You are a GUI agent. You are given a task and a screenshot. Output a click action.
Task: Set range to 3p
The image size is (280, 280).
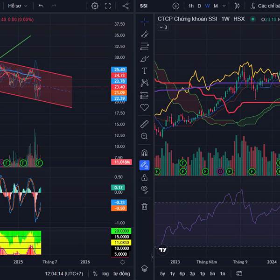(x=192, y=273)
